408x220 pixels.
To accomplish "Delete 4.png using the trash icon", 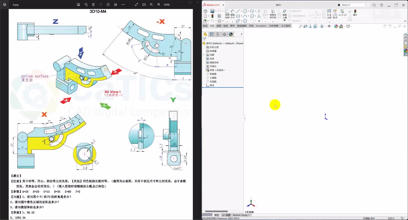I will pyautogui.click(x=93, y=5).
